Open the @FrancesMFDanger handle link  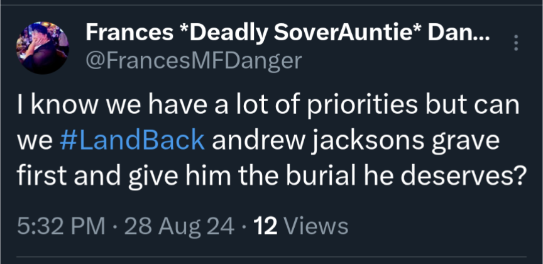pyautogui.click(x=194, y=60)
